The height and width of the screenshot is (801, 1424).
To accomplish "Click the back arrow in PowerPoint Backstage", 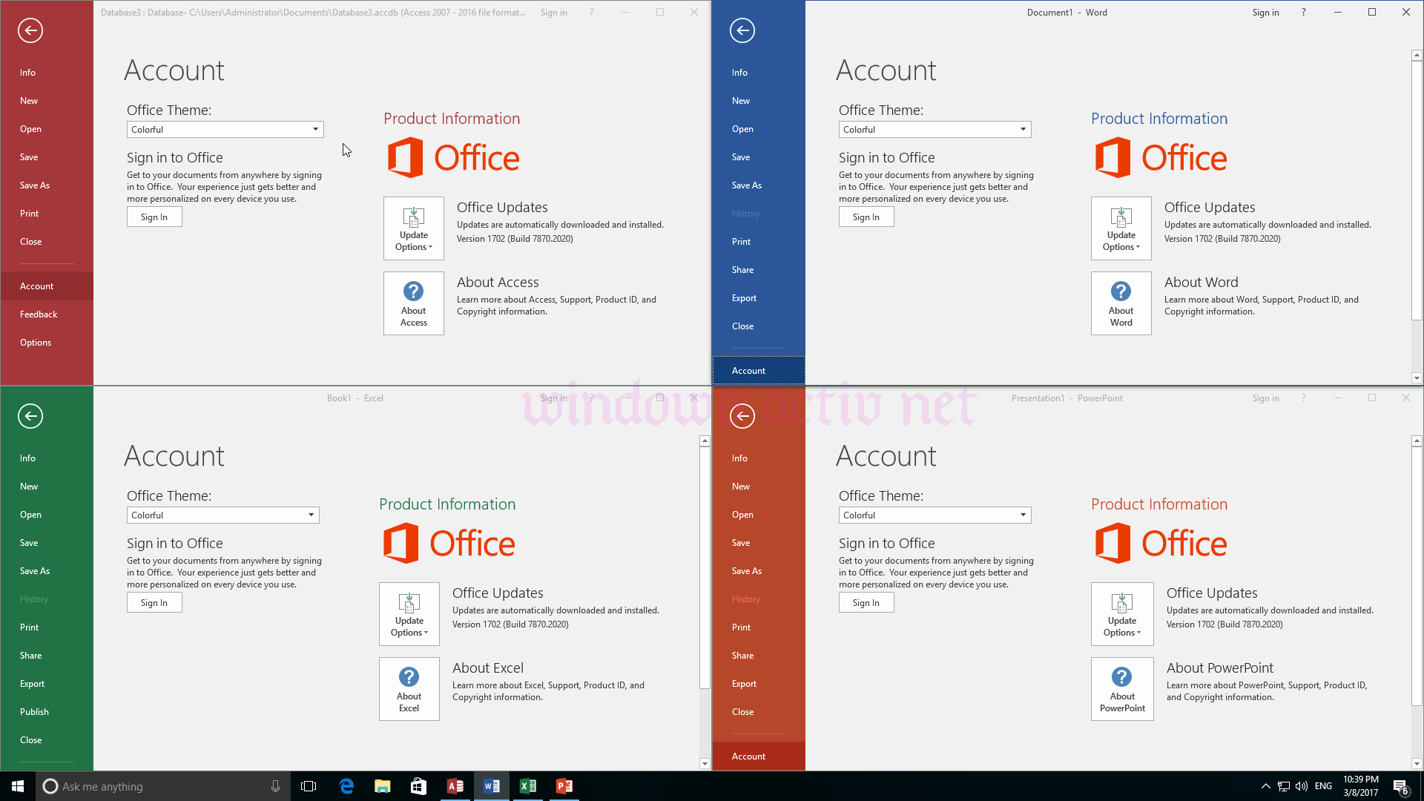I will (x=742, y=416).
